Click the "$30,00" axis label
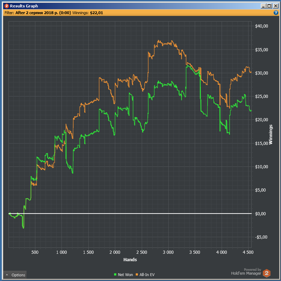 [261, 73]
